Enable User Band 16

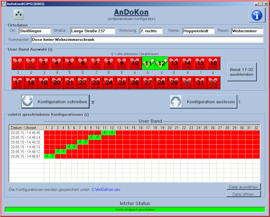pyautogui.click(x=213, y=63)
